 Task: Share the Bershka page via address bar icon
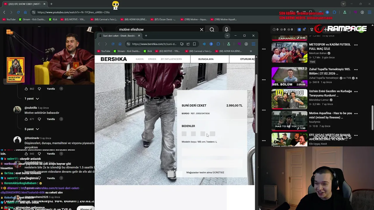(188, 44)
